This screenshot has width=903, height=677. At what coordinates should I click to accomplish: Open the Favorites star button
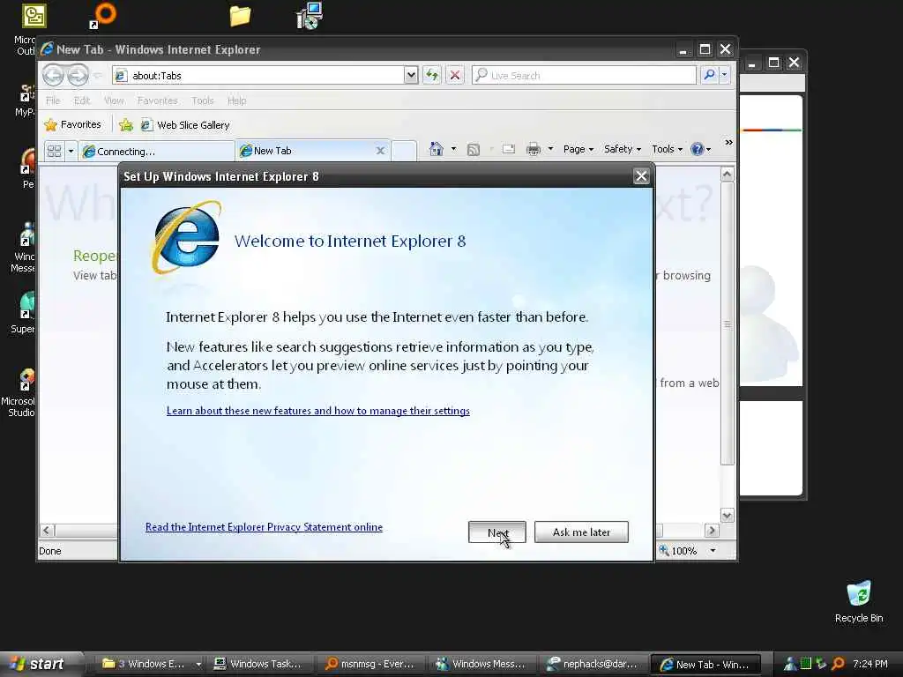[x=72, y=125]
